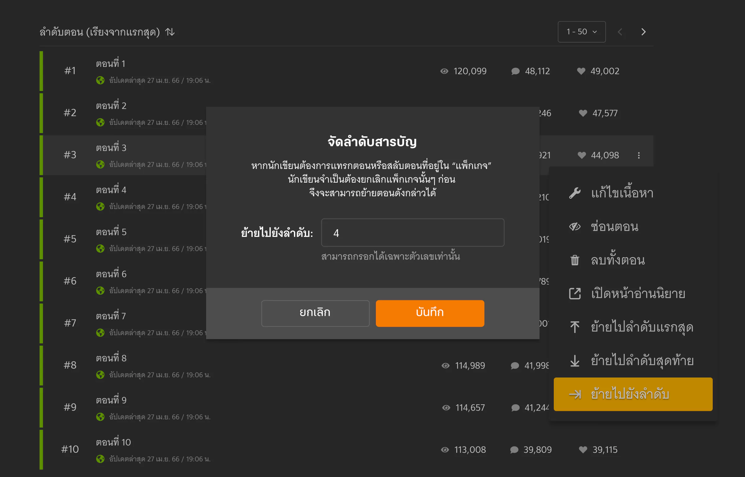Open chapter title ตอนที่ 10
The height and width of the screenshot is (477, 745).
(x=113, y=442)
